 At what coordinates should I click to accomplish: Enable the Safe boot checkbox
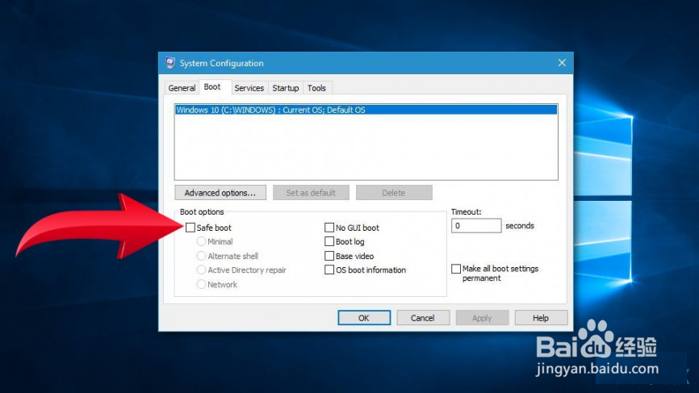coord(190,228)
